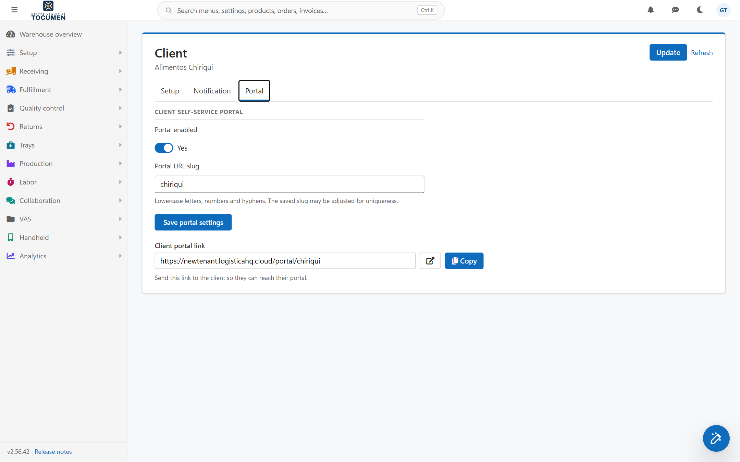Image resolution: width=740 pixels, height=462 pixels.
Task: Click the Tocumen logo
Action: 48,11
